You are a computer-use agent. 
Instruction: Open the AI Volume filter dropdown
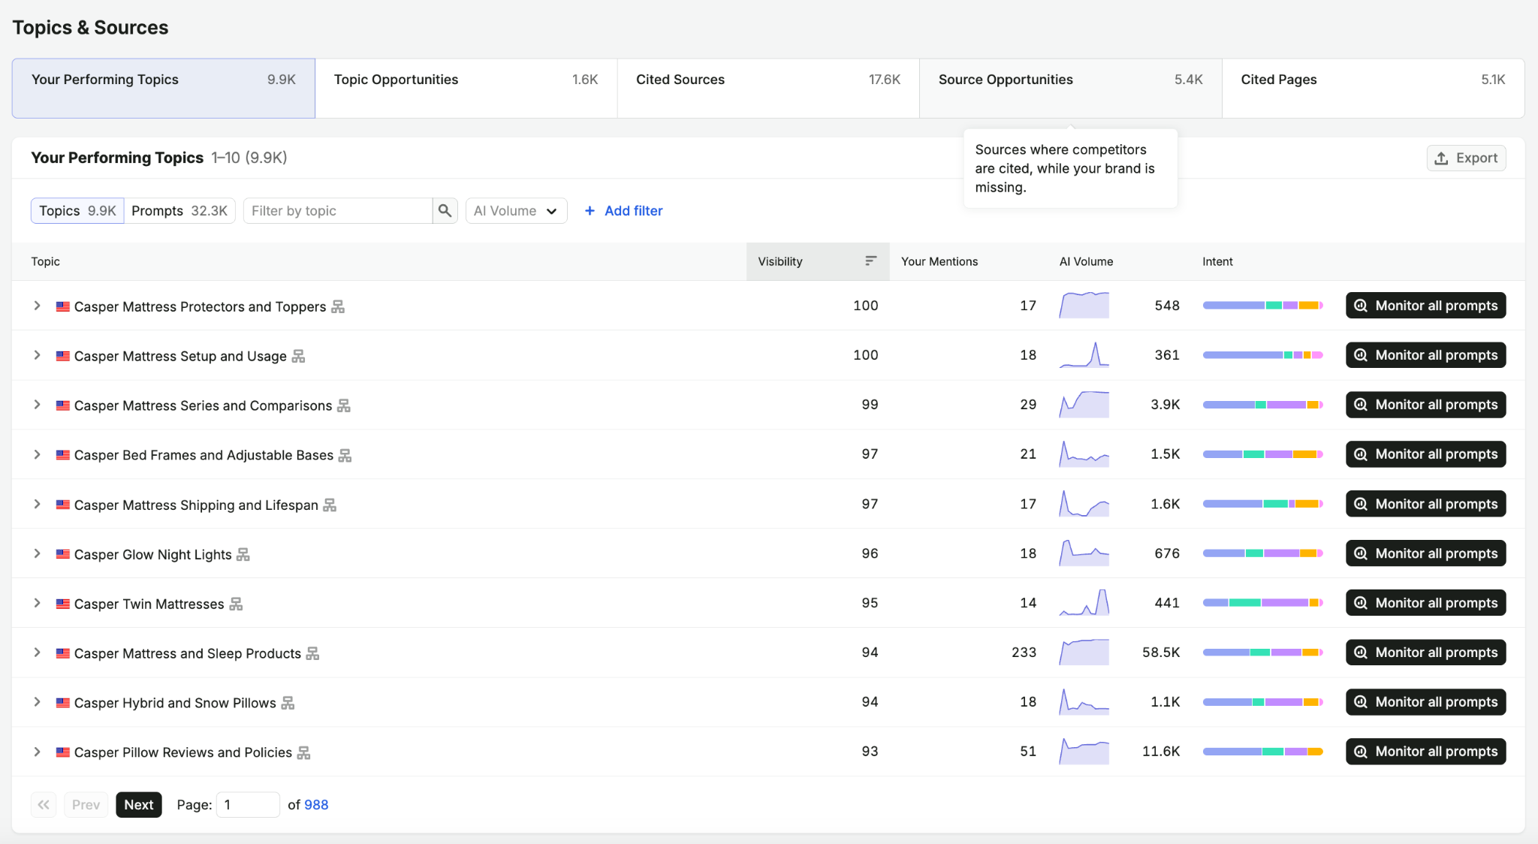click(516, 211)
